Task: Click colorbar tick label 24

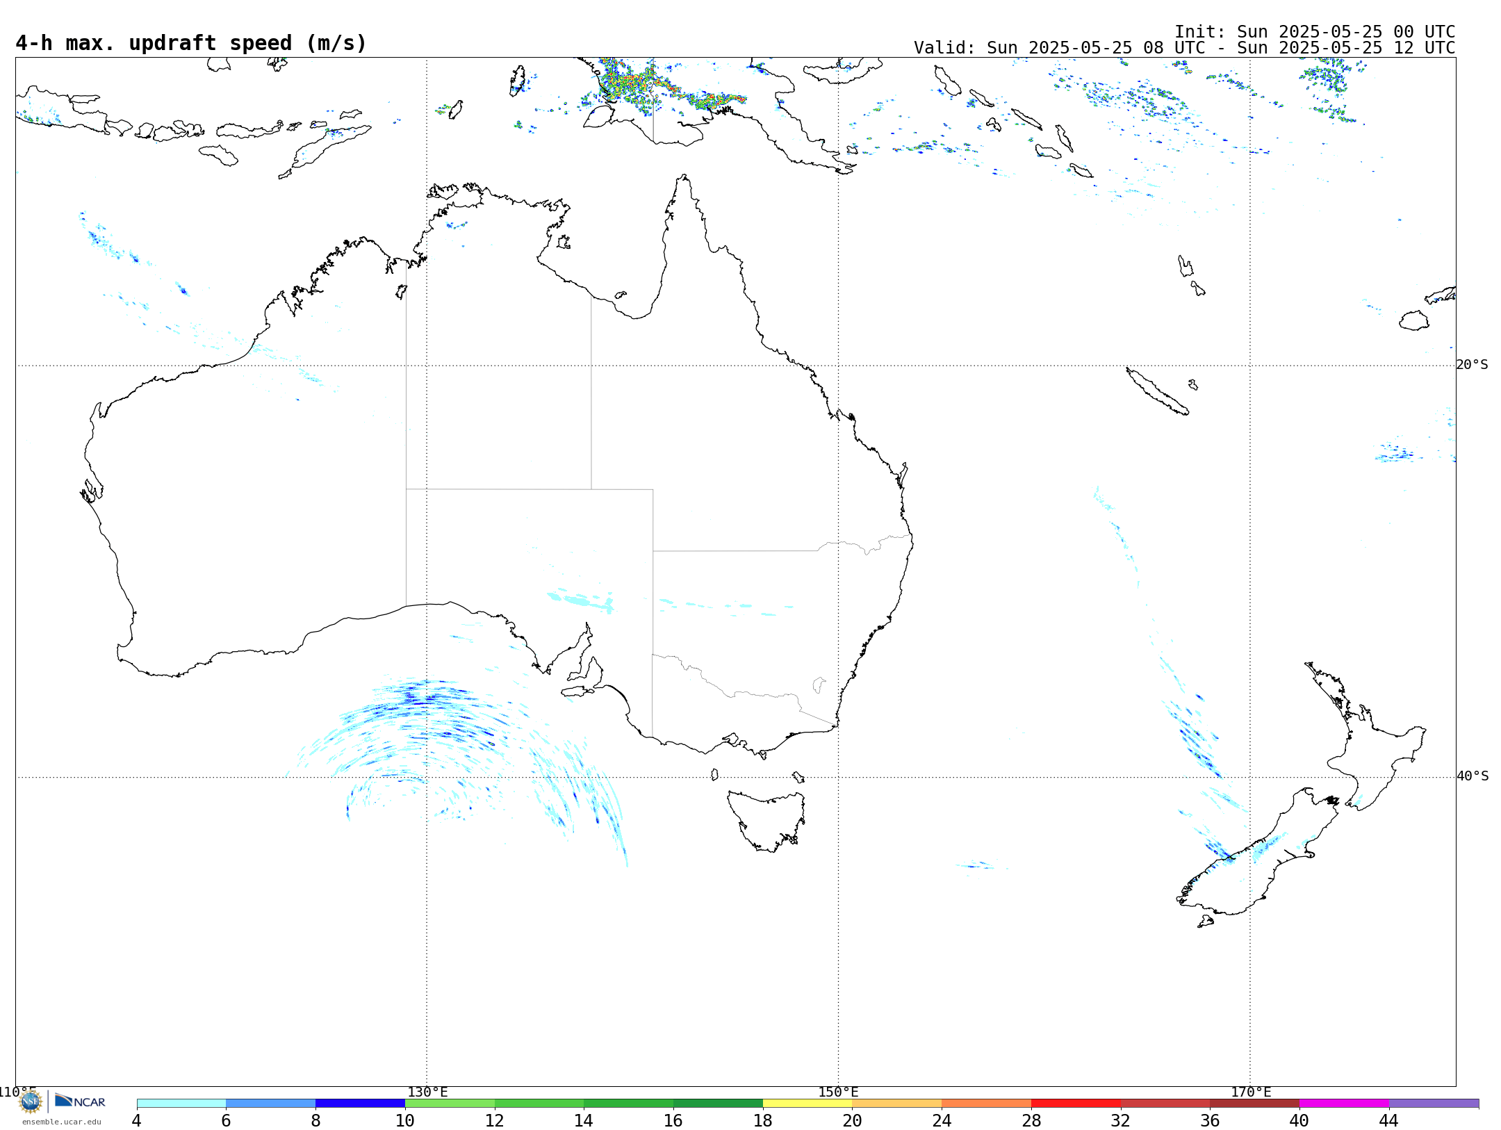Action: click(x=942, y=1121)
